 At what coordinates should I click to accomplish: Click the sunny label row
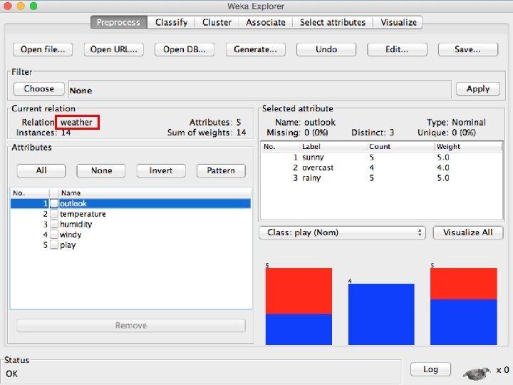tap(381, 157)
